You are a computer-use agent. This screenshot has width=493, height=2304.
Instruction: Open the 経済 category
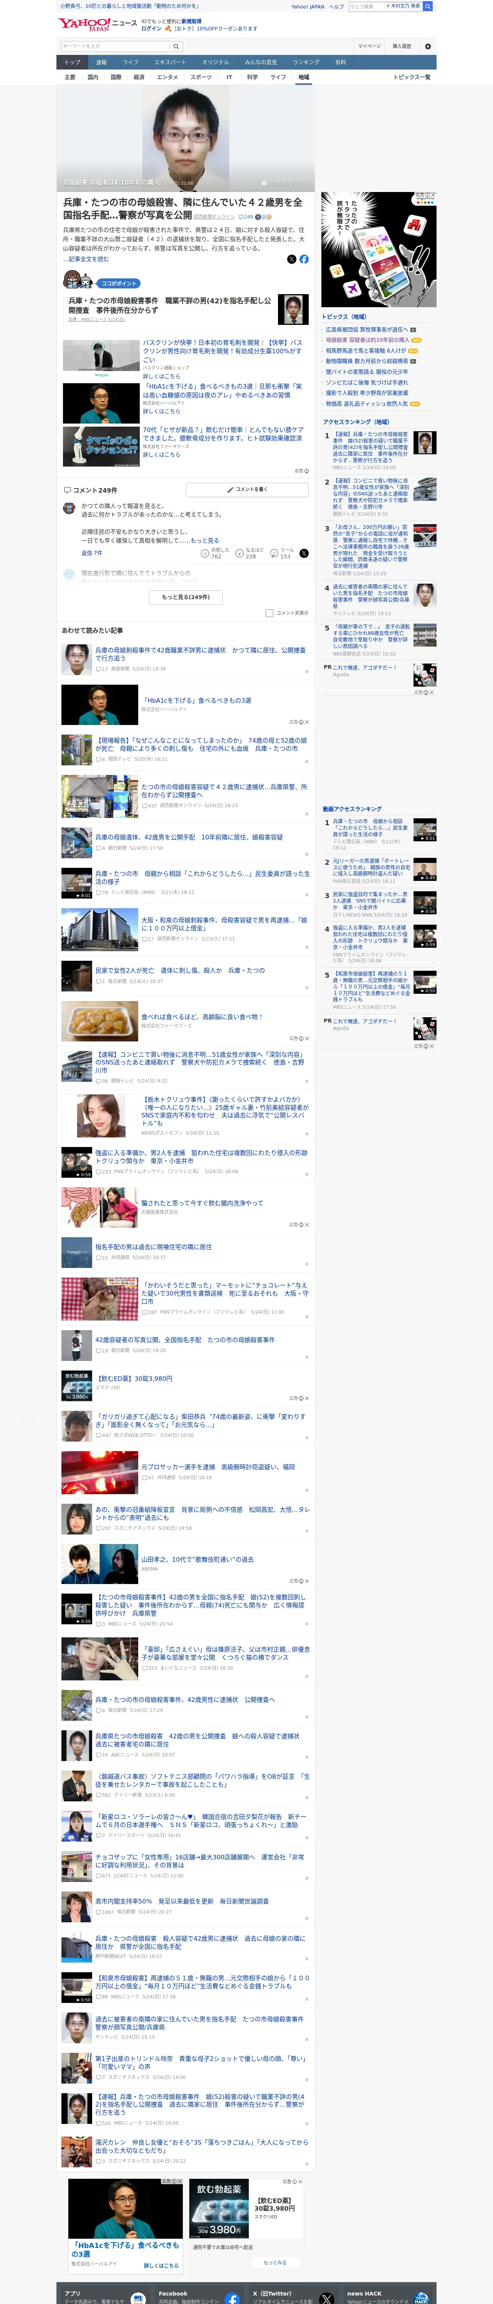click(x=139, y=77)
